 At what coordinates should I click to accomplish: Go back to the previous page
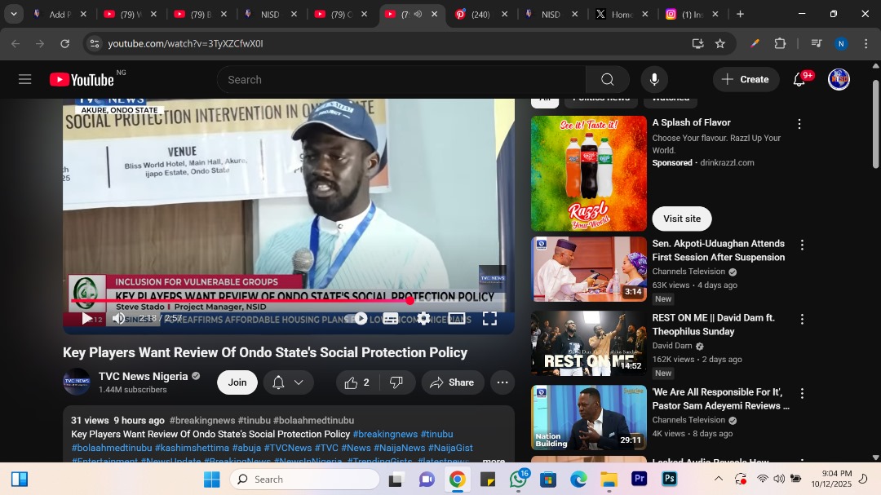pos(15,43)
